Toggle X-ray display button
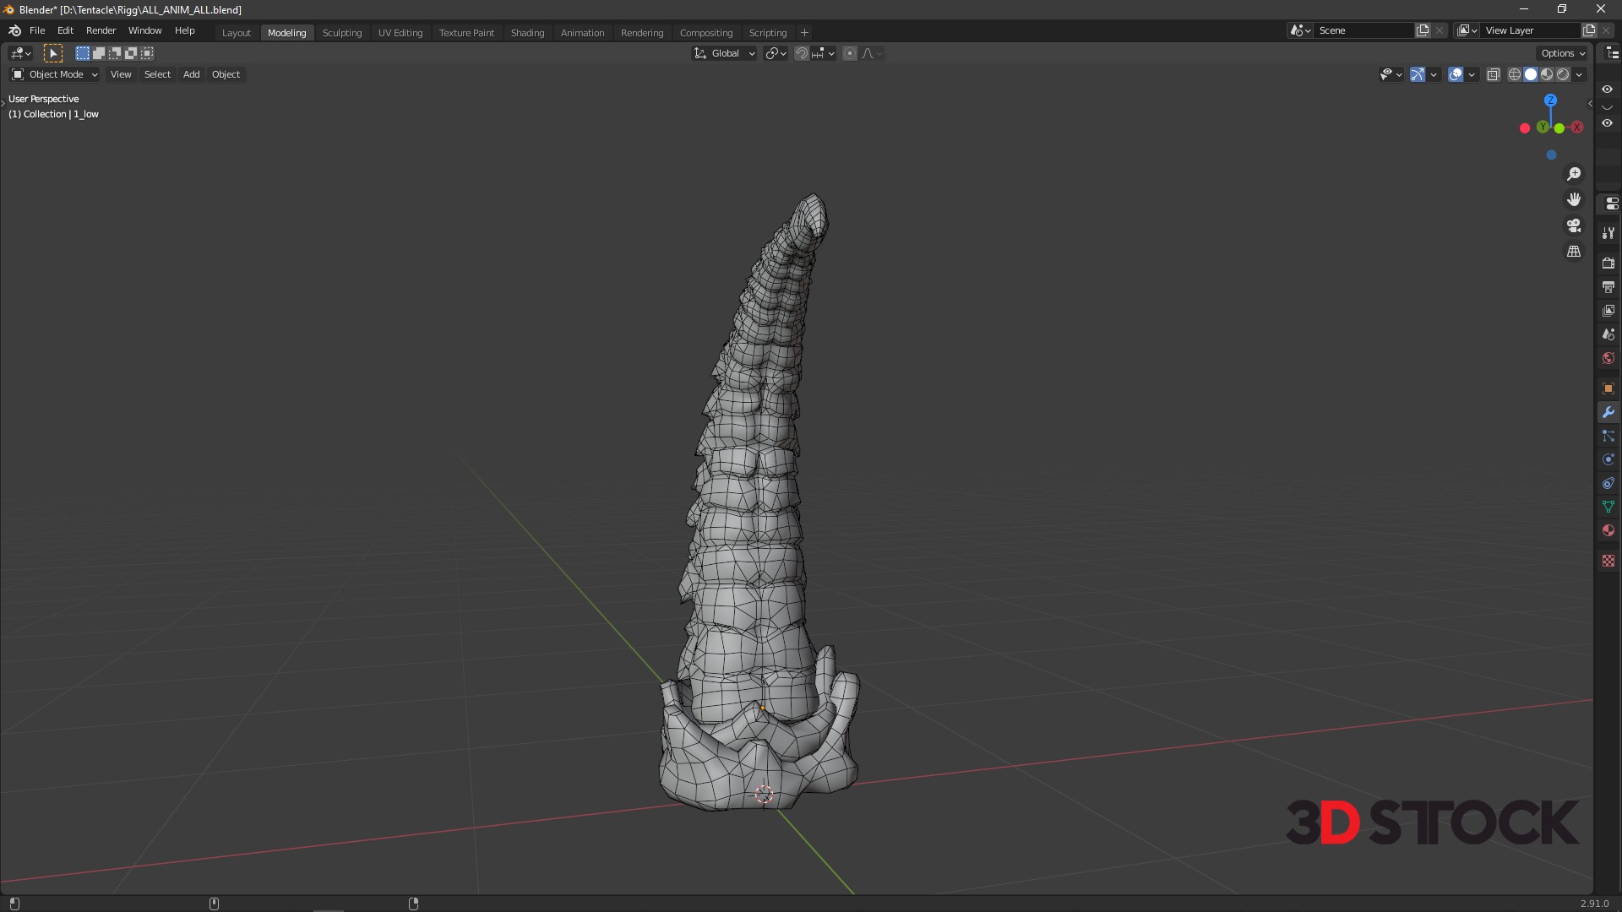Image resolution: width=1622 pixels, height=912 pixels. coord(1493,74)
